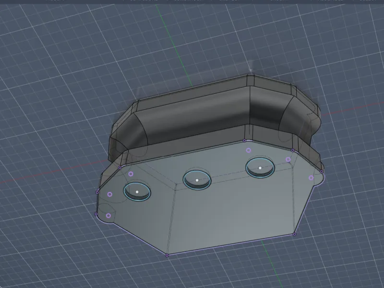
Task: Select the center point of the leftmost hole
Action: [x=137, y=192]
